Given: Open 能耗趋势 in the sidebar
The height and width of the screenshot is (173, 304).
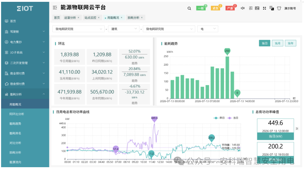Looking at the screenshot, I should (25, 124).
